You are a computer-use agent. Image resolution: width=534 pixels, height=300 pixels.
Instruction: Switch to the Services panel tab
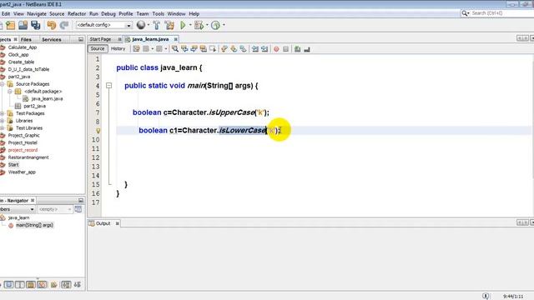click(x=52, y=39)
